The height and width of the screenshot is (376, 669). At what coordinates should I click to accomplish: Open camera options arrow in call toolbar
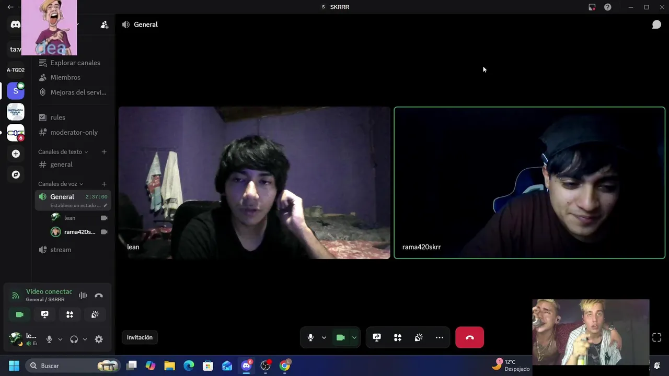pyautogui.click(x=354, y=337)
